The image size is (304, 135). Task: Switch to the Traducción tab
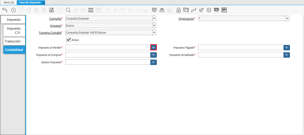click(x=13, y=41)
